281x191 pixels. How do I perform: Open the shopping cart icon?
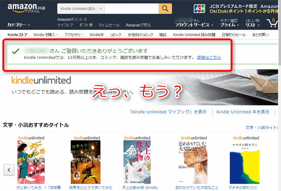(272, 23)
